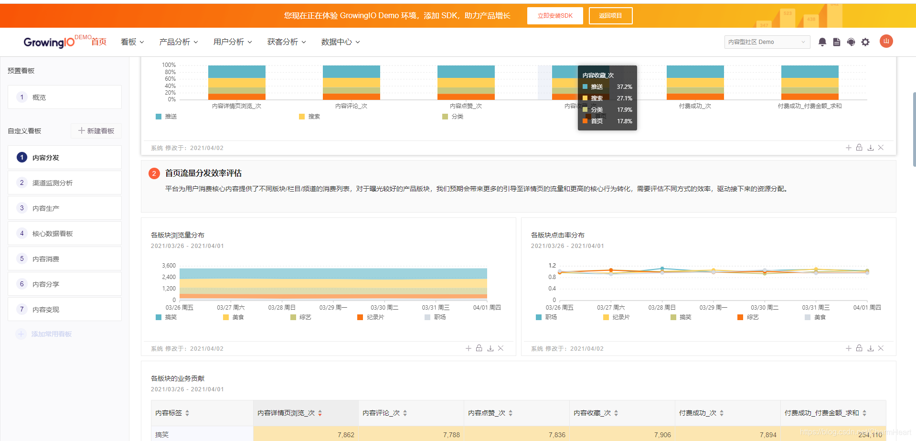The image size is (916, 441).
Task: Toggle 综艺 legend in 浏览量分布 chart
Action: pos(301,317)
